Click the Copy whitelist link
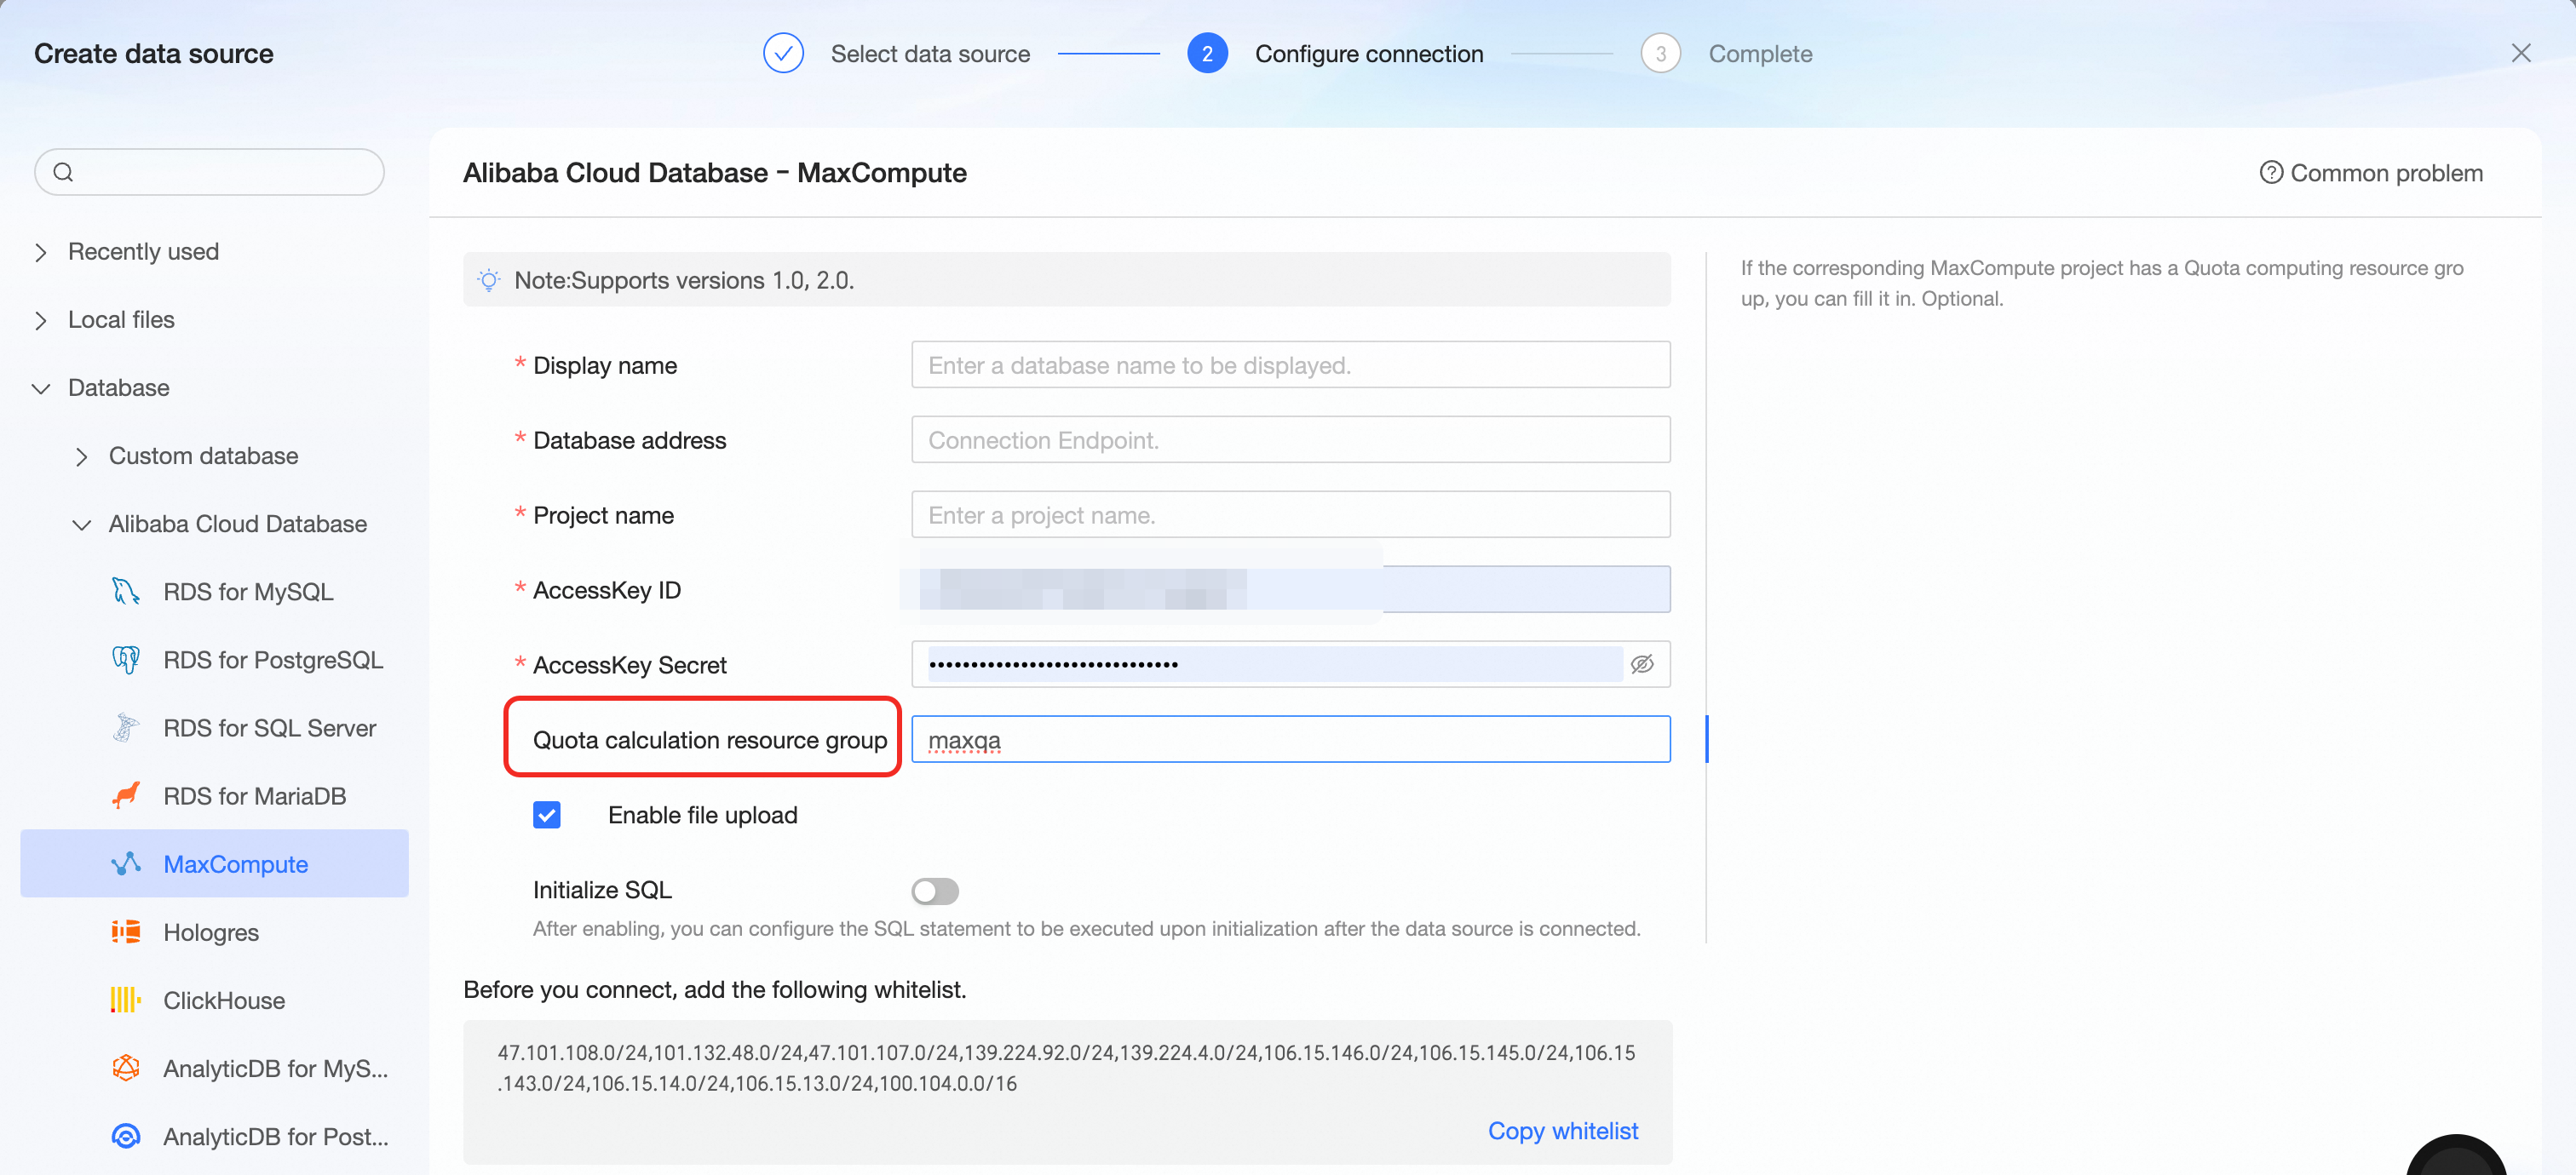The height and width of the screenshot is (1175, 2576). [x=1562, y=1130]
